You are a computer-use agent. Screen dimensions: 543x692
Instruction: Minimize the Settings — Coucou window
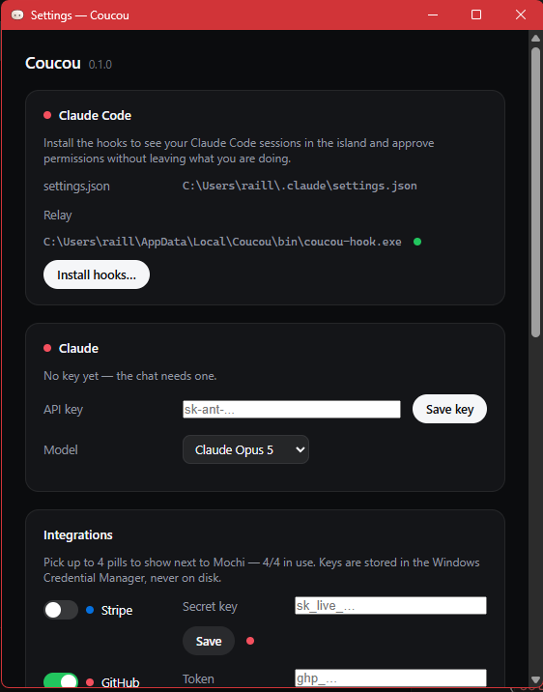pos(433,15)
